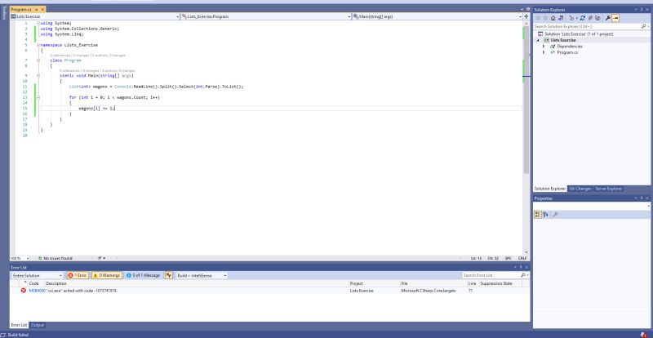Viewport: 653px width, 338px height.
Task: Toggle Categorized view in Properties panel
Action: point(538,215)
